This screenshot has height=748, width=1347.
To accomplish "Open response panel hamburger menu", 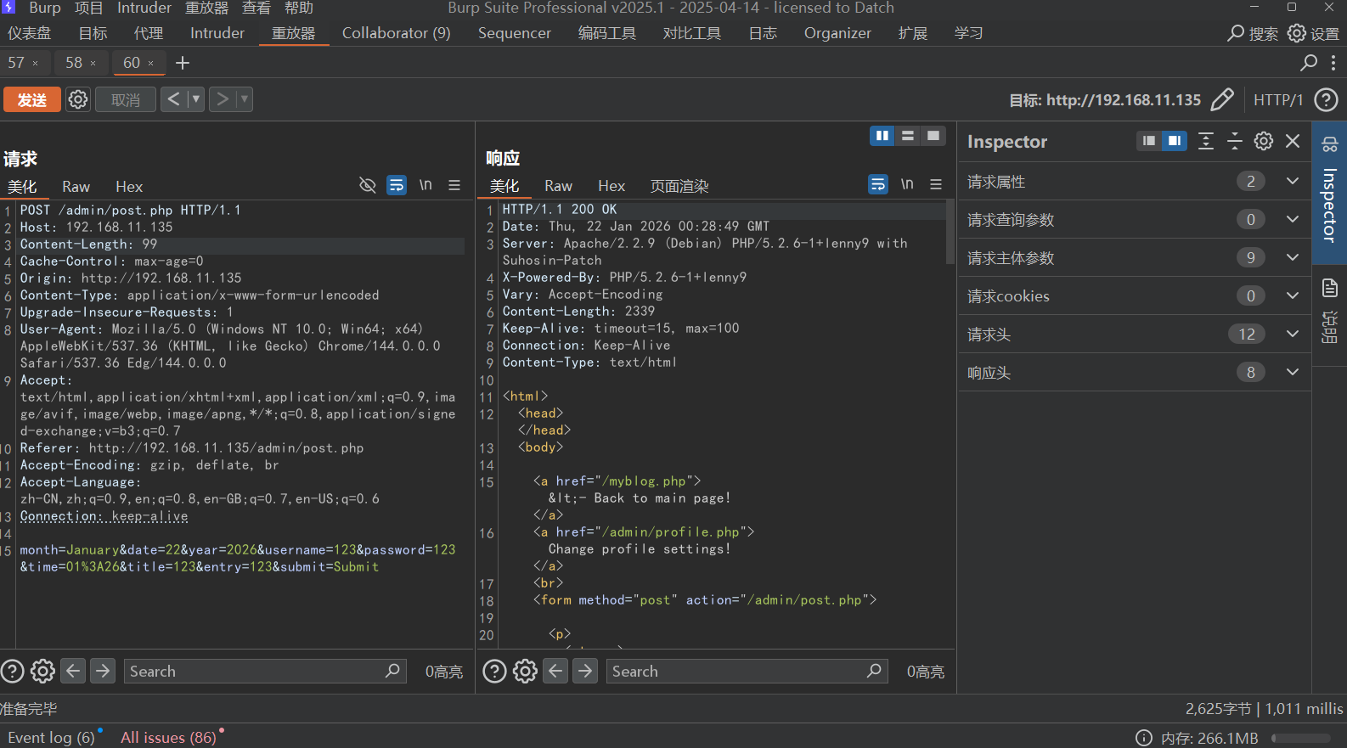I will pyautogui.click(x=936, y=184).
